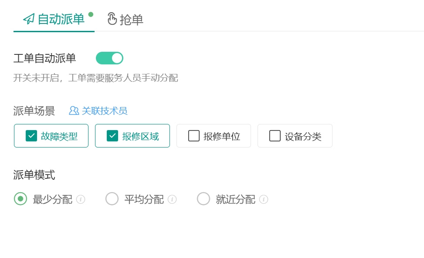This screenshot has width=424, height=258.
Task: Click the paper plane icon on 自动派单 tab
Action: point(29,19)
